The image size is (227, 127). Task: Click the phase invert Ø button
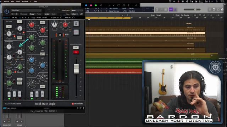tap(76, 24)
